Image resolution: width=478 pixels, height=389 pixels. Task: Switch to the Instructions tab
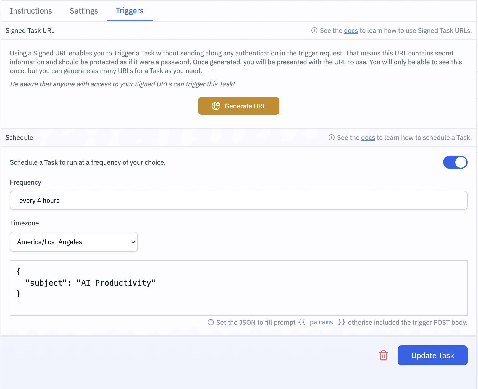tap(31, 11)
